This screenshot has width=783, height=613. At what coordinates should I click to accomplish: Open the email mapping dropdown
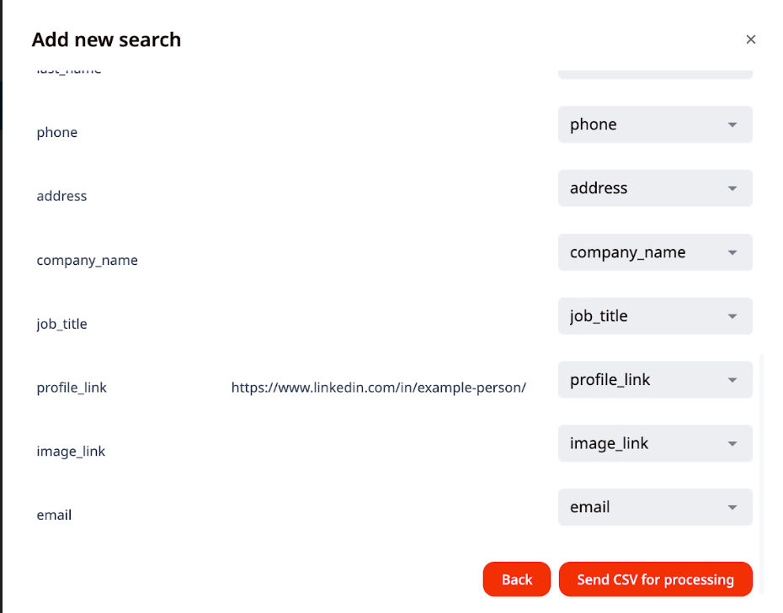(x=655, y=507)
